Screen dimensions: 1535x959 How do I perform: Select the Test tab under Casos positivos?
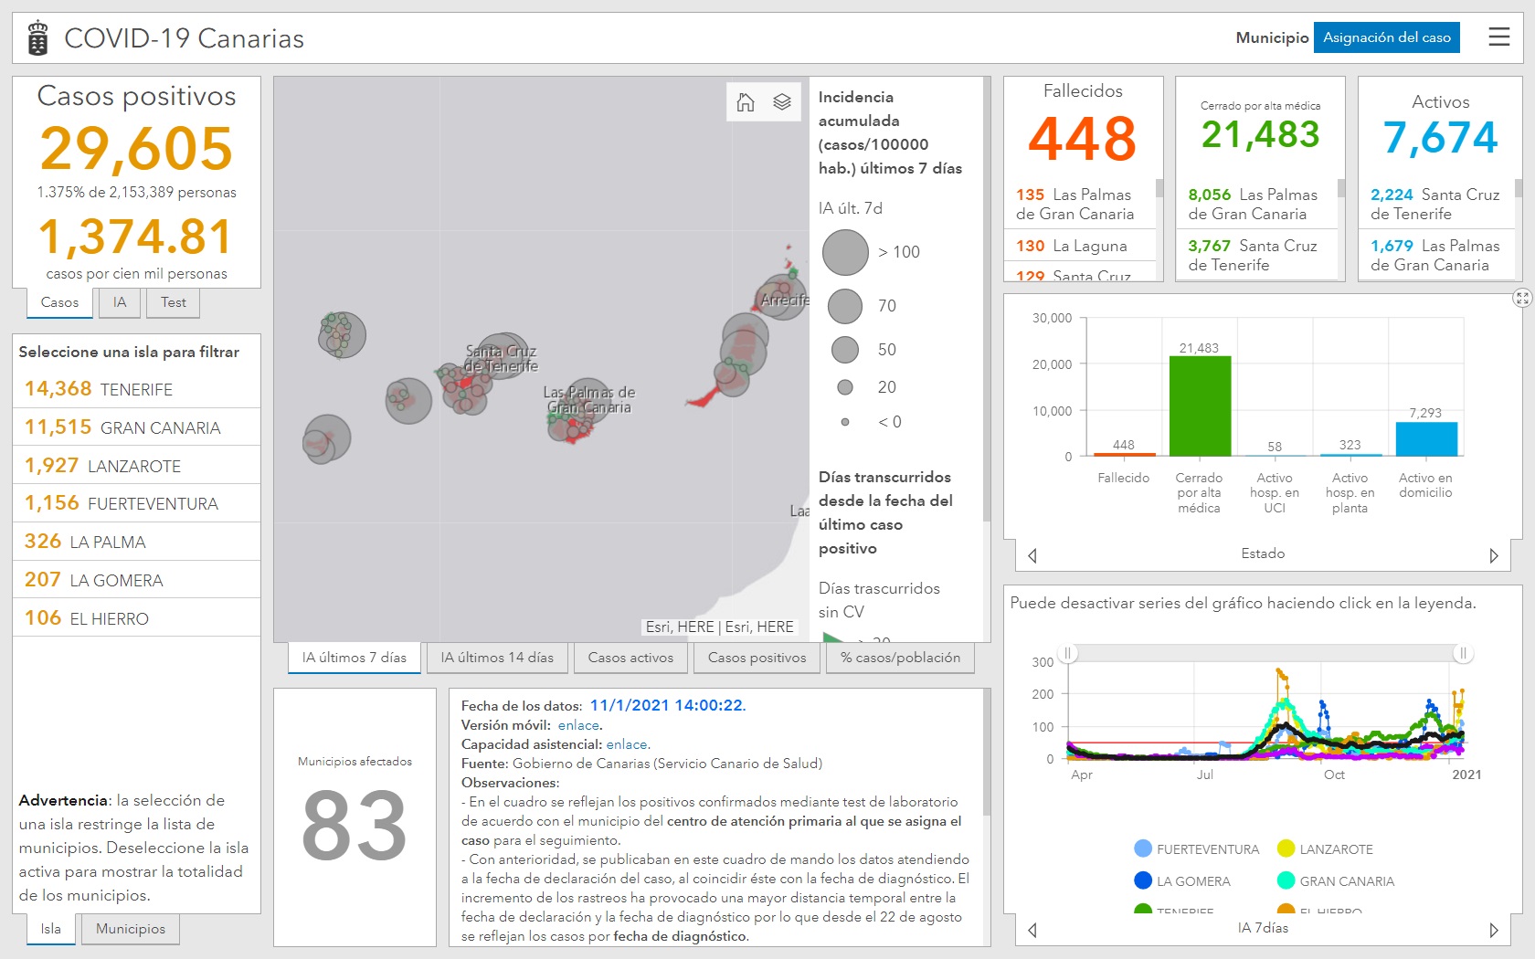click(x=173, y=302)
